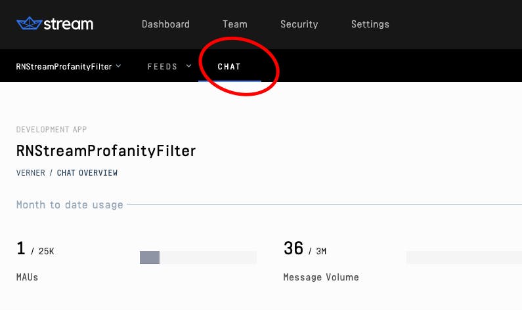Click the FEEDS dropdown chevron arrow

click(188, 66)
